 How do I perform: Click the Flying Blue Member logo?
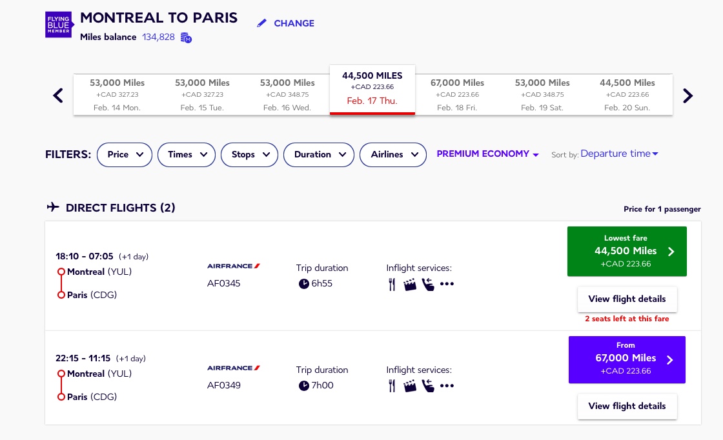59,25
